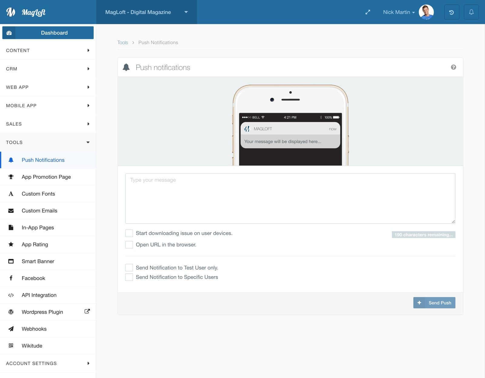Expand the SALES section
Viewport: 485px width, 378px height.
tap(48, 124)
